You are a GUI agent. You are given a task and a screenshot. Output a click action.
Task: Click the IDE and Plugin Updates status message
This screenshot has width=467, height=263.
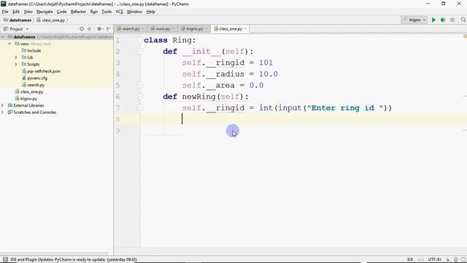(x=74, y=260)
